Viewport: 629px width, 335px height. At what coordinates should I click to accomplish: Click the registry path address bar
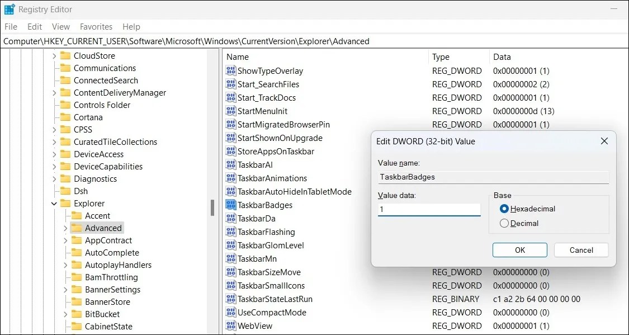(x=314, y=41)
